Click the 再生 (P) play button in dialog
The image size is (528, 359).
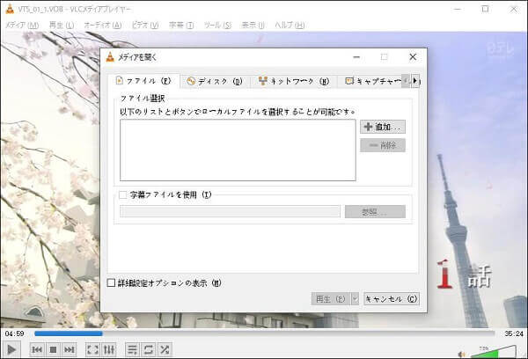tap(331, 298)
